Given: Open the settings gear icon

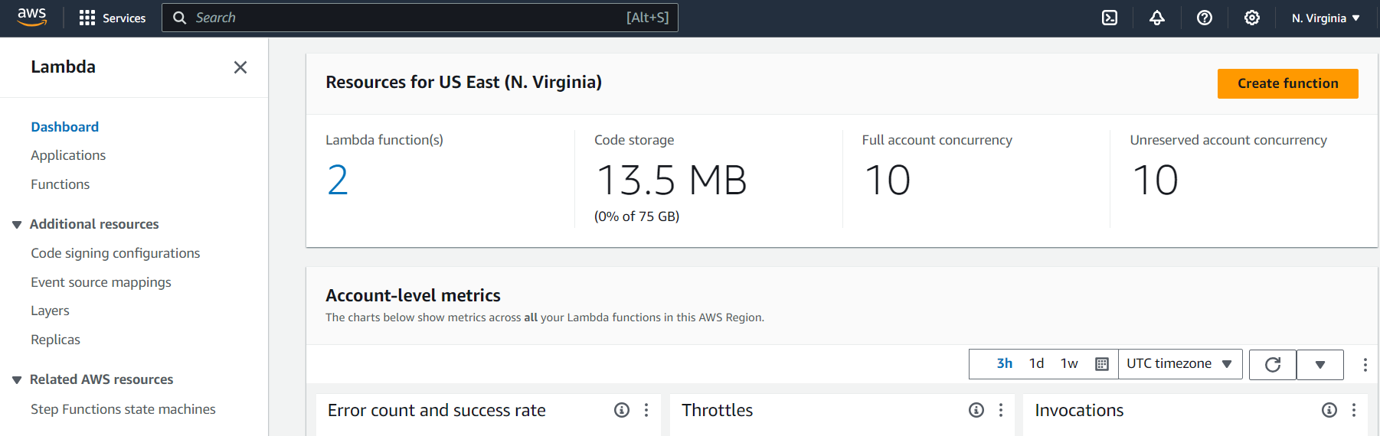Looking at the screenshot, I should tap(1252, 18).
